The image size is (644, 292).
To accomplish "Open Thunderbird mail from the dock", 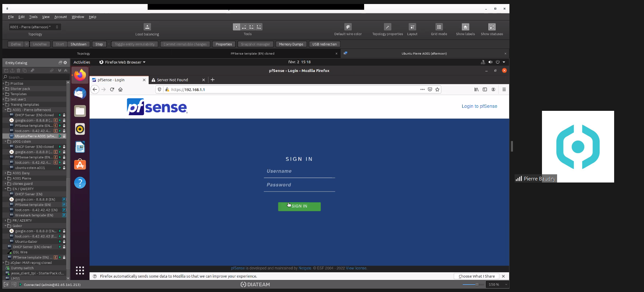I will coord(80,93).
